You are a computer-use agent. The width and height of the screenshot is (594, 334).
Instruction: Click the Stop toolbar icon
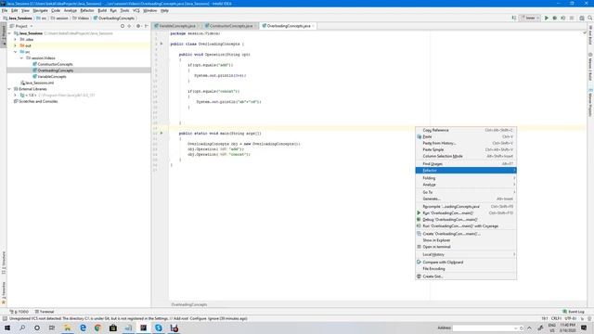(572, 18)
